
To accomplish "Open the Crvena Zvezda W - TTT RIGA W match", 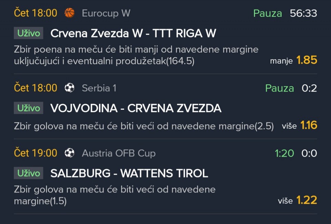I will pyautogui.click(x=133, y=33).
